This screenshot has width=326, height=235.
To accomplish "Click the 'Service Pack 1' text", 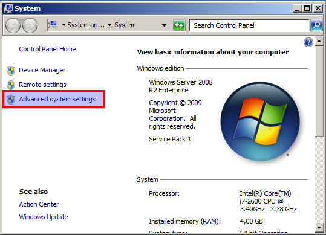I will click(170, 139).
